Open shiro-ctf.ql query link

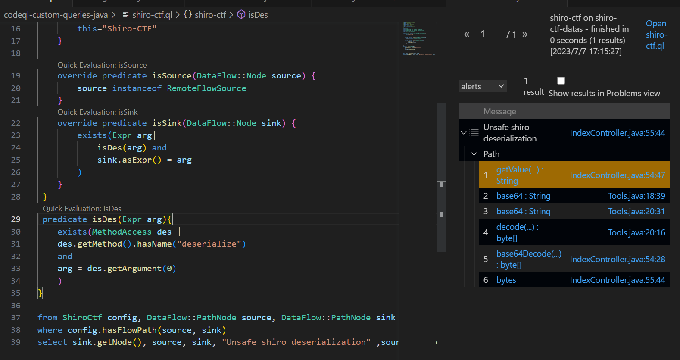656,34
